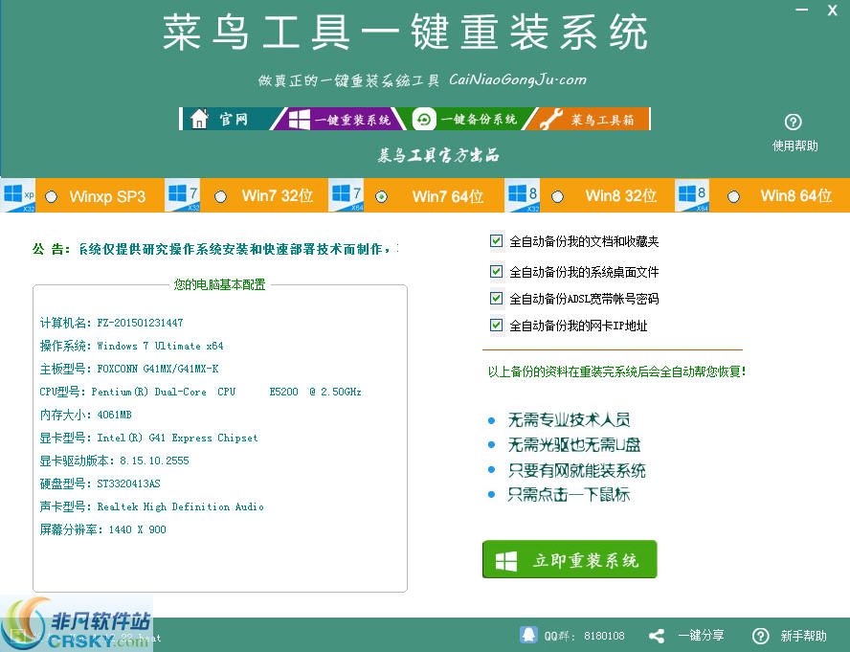Disable 全自动备份ADSL宽带帐号密码 checkbox

[x=496, y=299]
